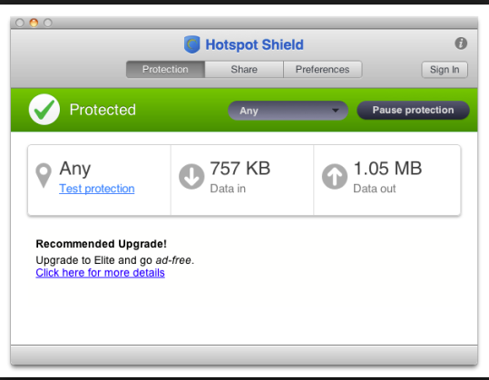Click the green Protected checkmark icon
Viewport: 489px width, 380px height.
[x=44, y=110]
